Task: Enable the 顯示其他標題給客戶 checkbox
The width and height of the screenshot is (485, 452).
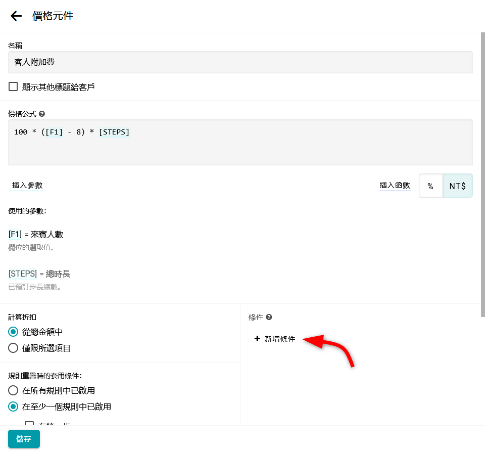Action: pos(13,87)
